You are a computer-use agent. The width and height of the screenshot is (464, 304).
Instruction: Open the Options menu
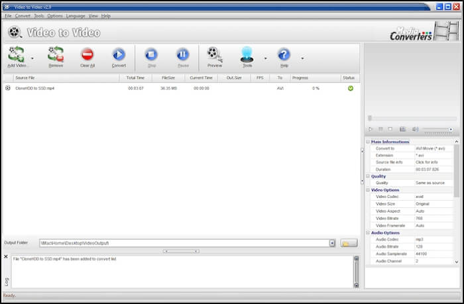[54, 15]
